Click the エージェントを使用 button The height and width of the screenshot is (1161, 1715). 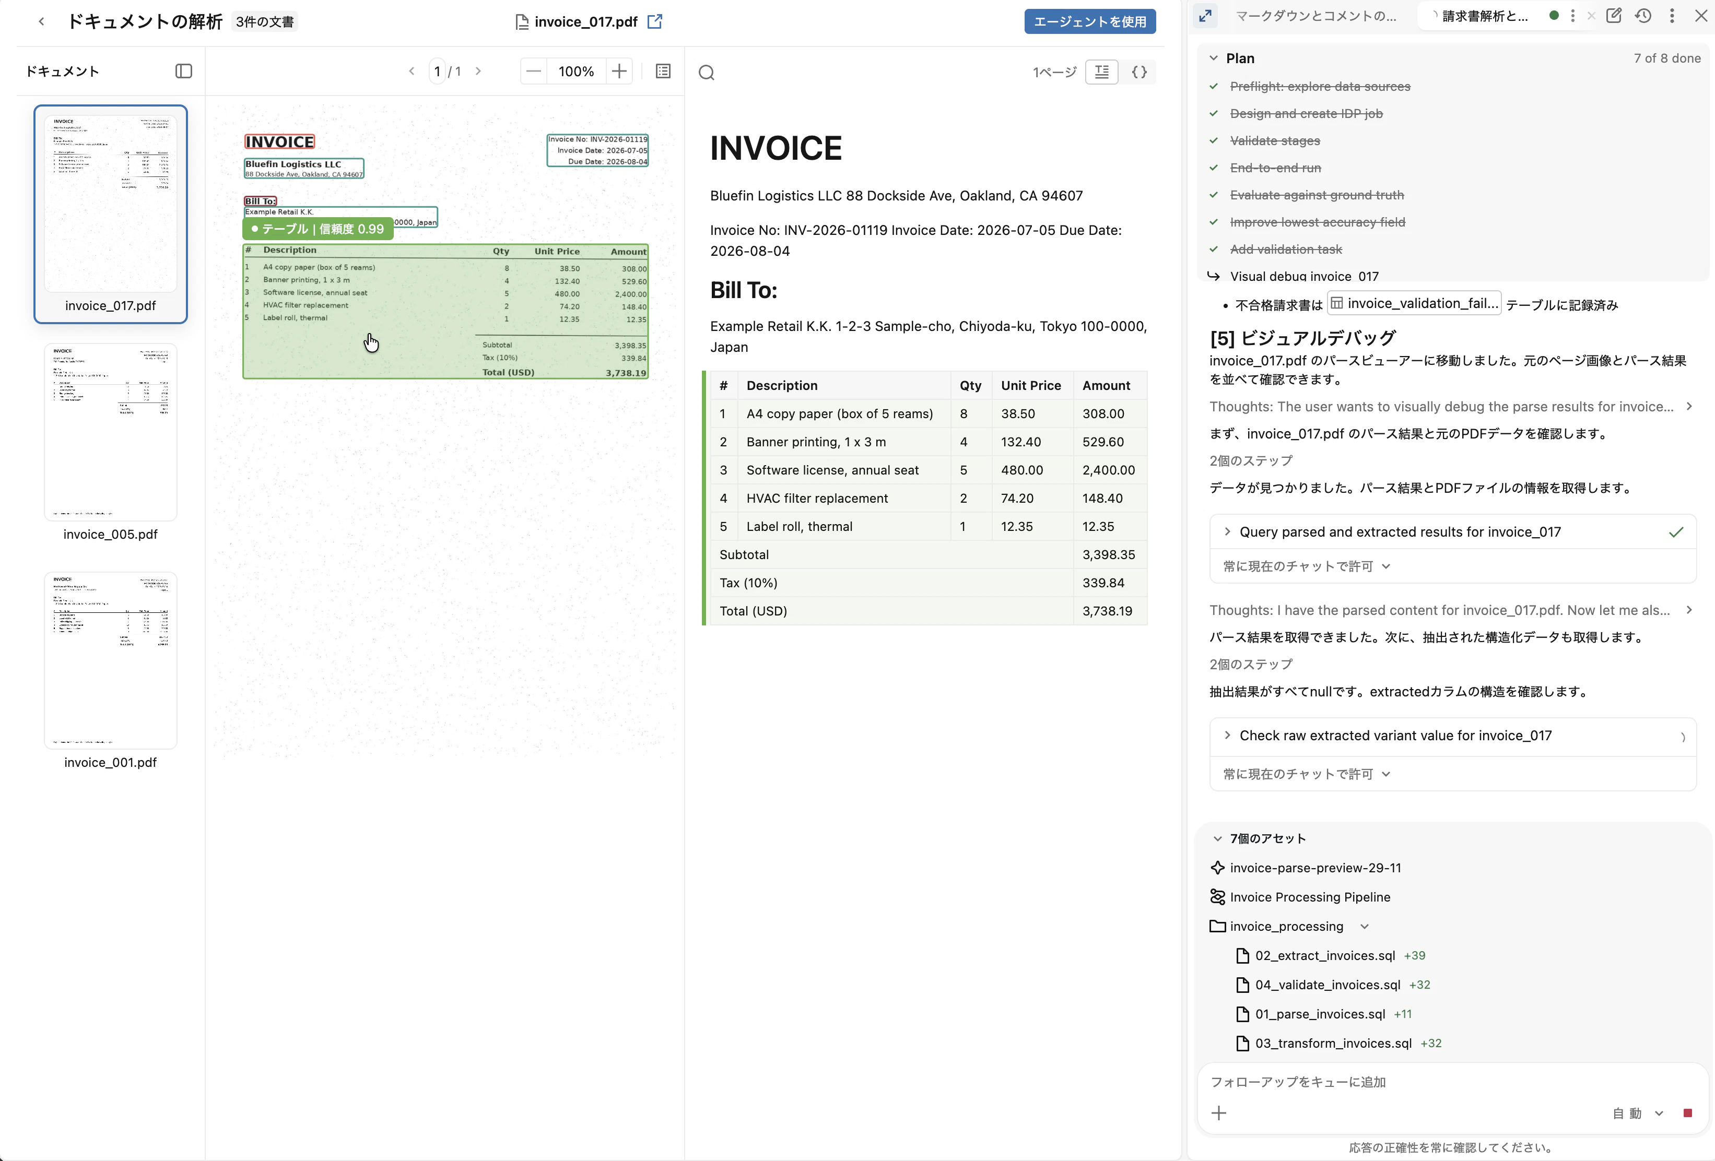pos(1089,21)
